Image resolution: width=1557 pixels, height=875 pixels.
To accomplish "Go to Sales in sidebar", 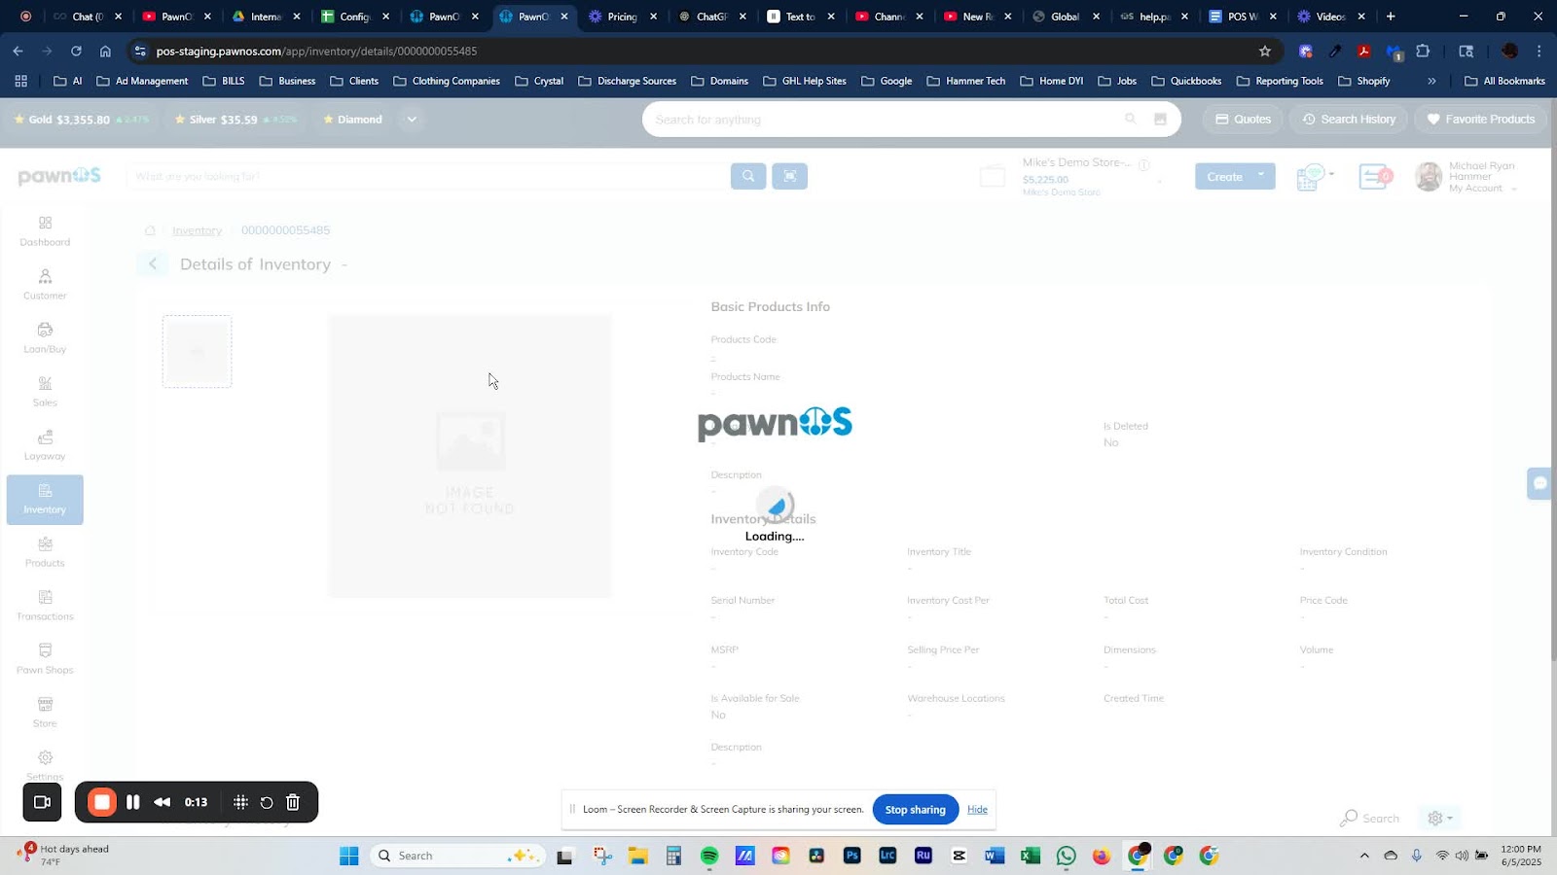I will 45,392.
